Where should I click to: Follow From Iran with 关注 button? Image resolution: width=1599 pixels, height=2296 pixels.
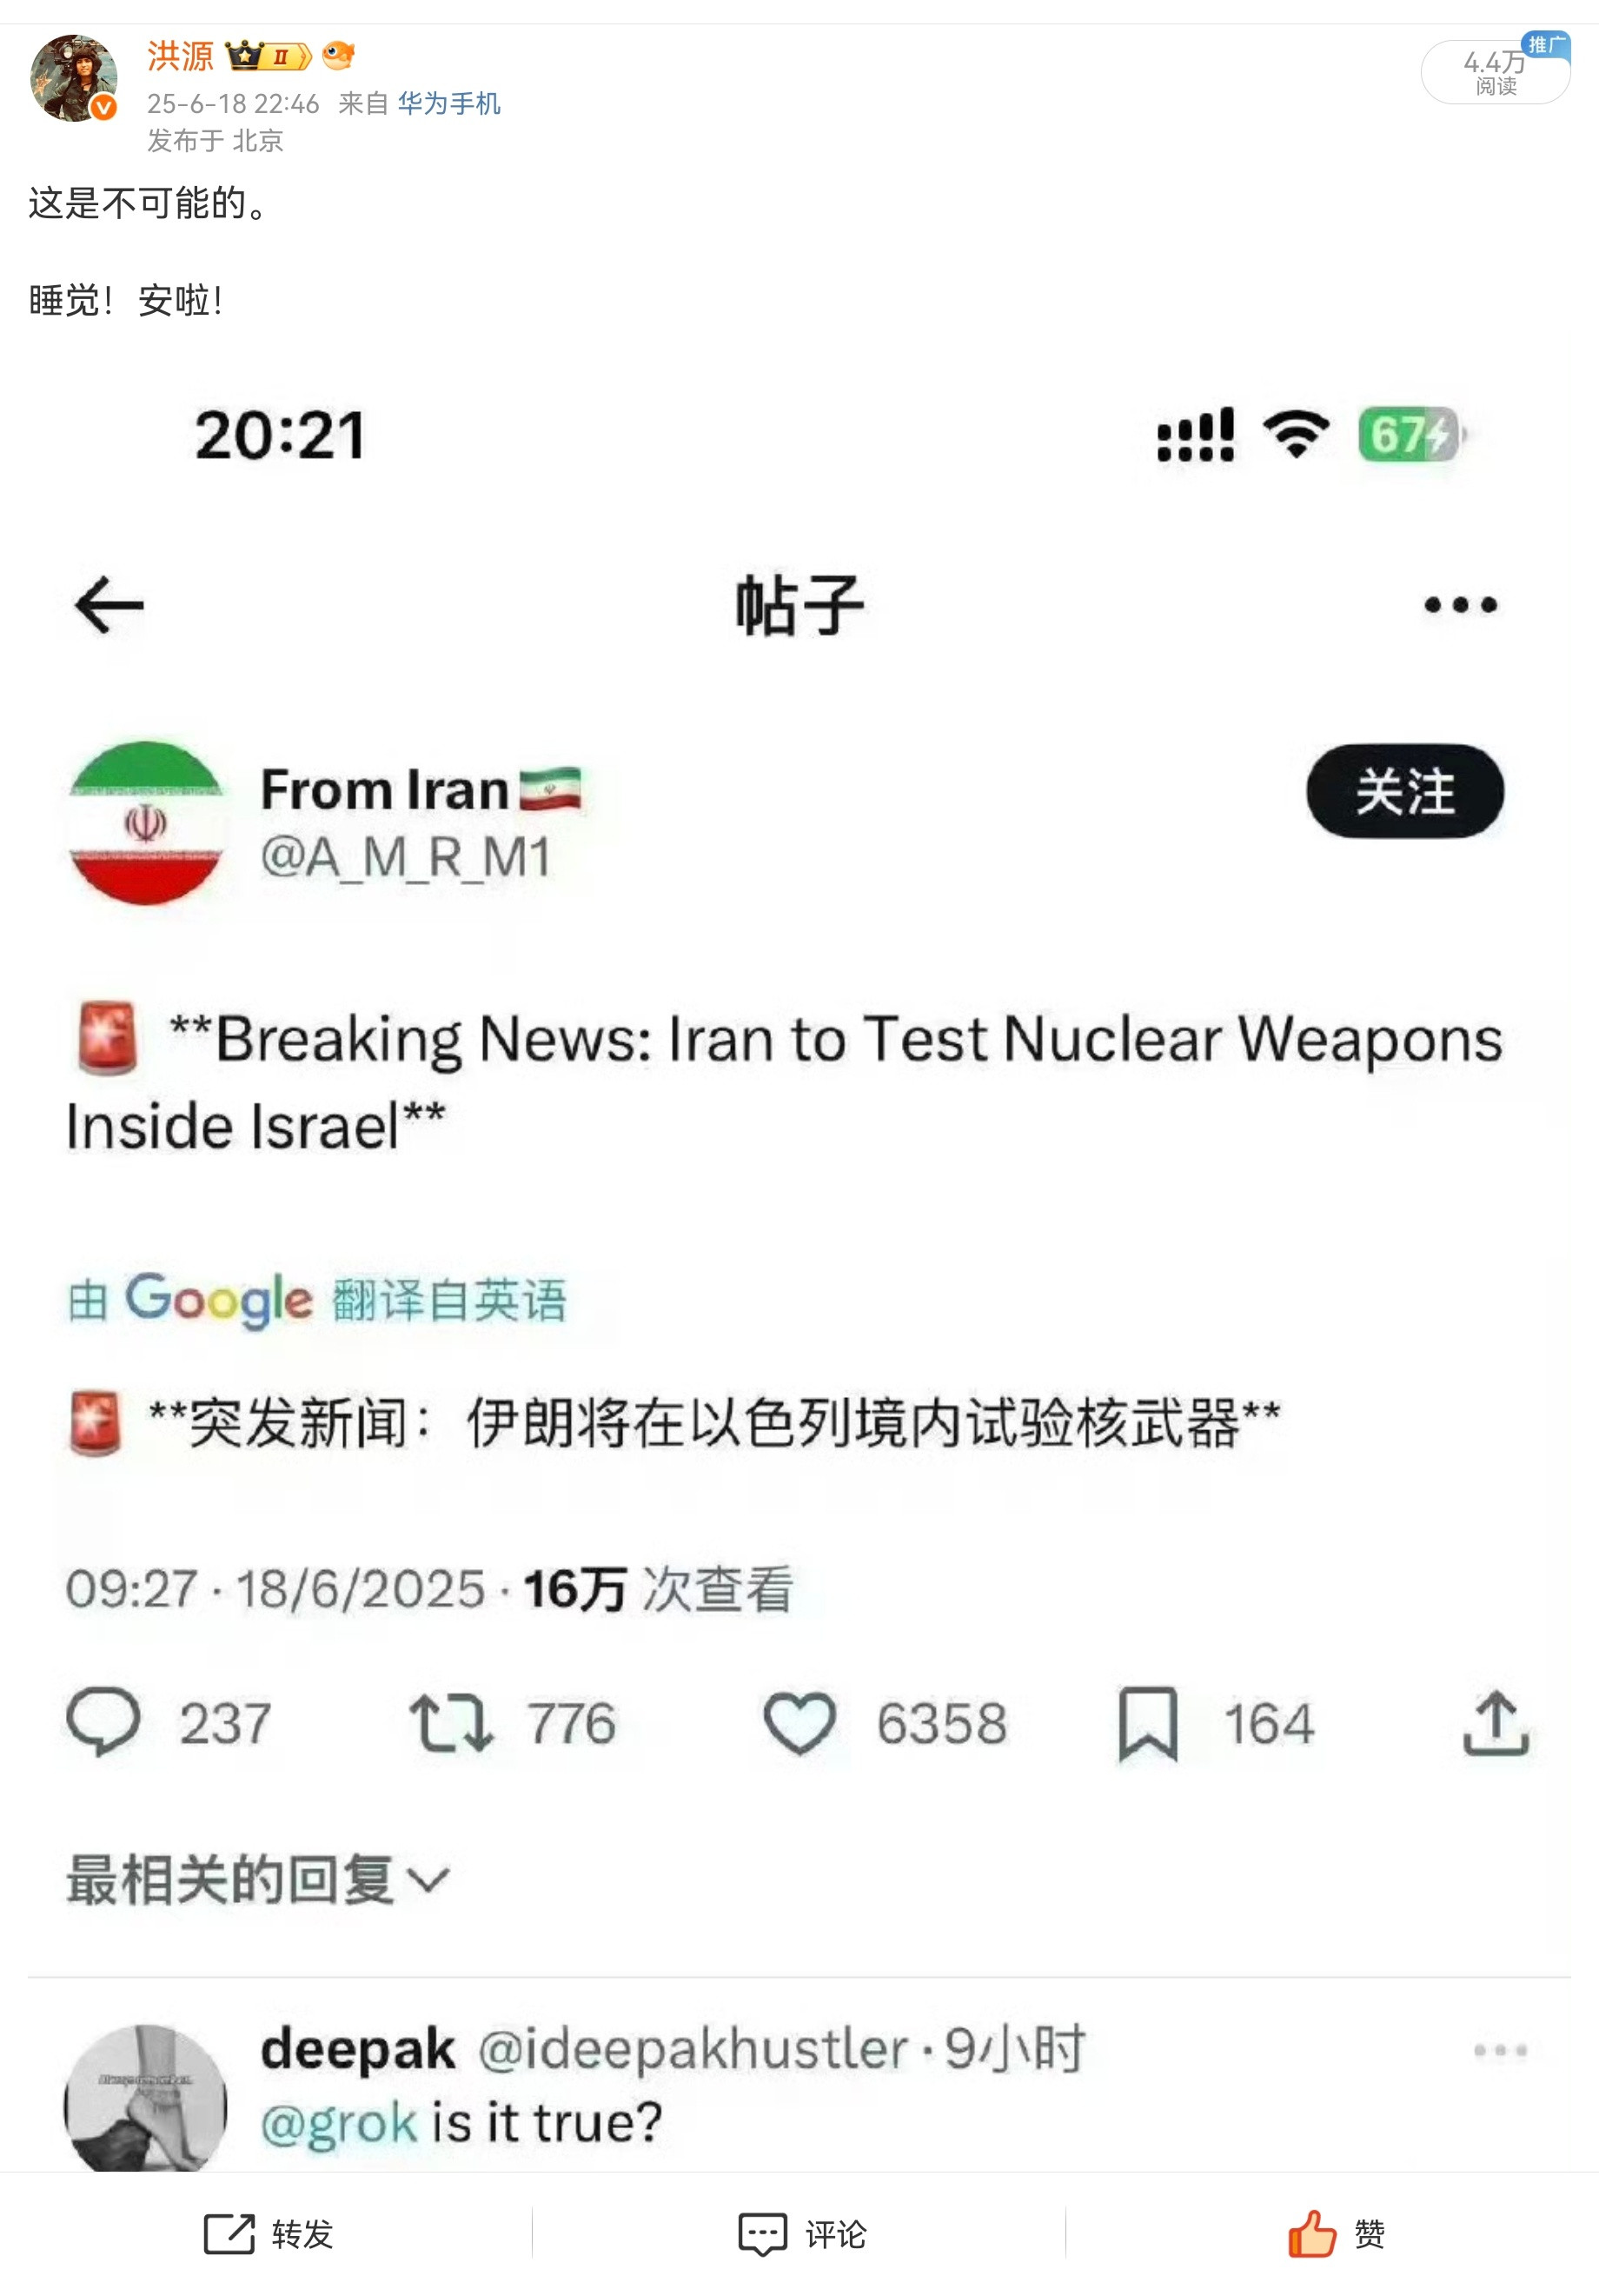click(x=1405, y=791)
